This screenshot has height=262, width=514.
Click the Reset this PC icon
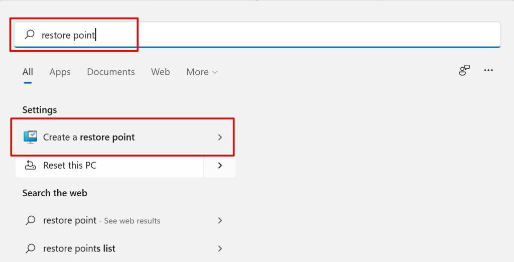pyautogui.click(x=30, y=165)
